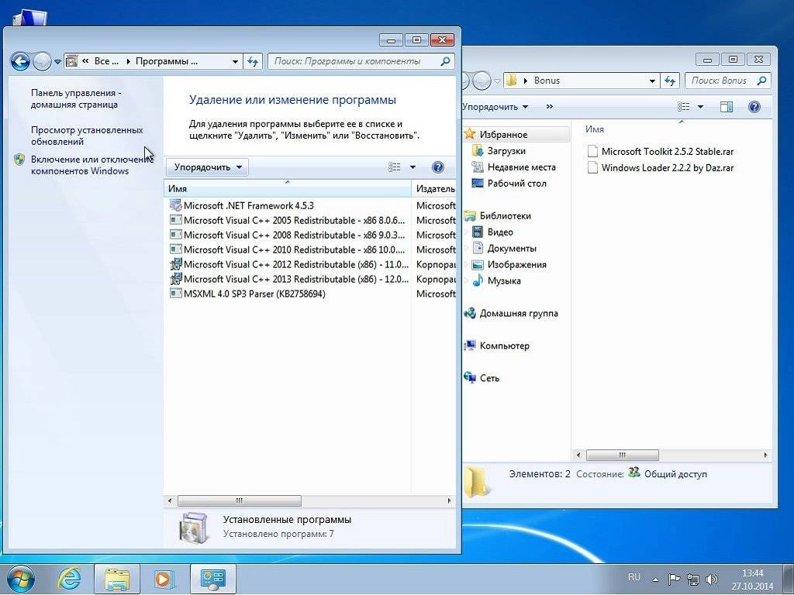Screen dimensions: 794x595
Task: Open Включение или отключение компонентов Windows
Action: coord(91,165)
